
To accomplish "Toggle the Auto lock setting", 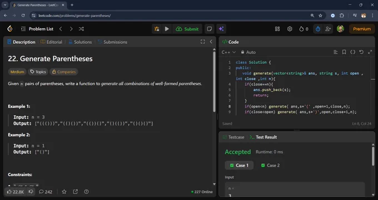I will point(248,52).
